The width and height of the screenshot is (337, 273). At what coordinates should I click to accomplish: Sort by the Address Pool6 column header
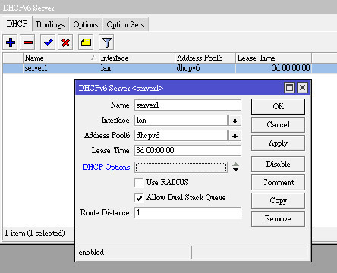pyautogui.click(x=205, y=58)
